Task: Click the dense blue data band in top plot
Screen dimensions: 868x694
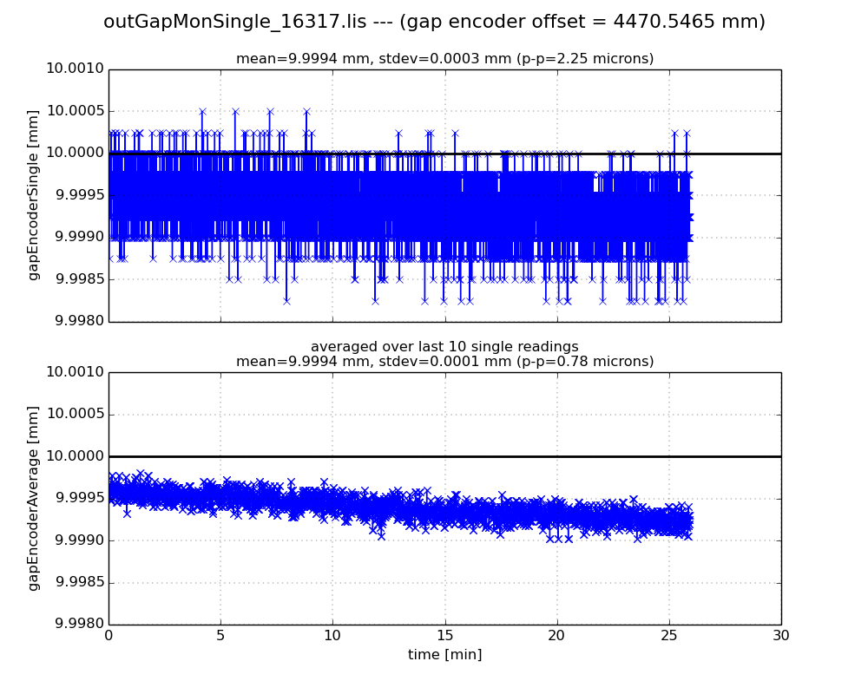Action: click(391, 204)
